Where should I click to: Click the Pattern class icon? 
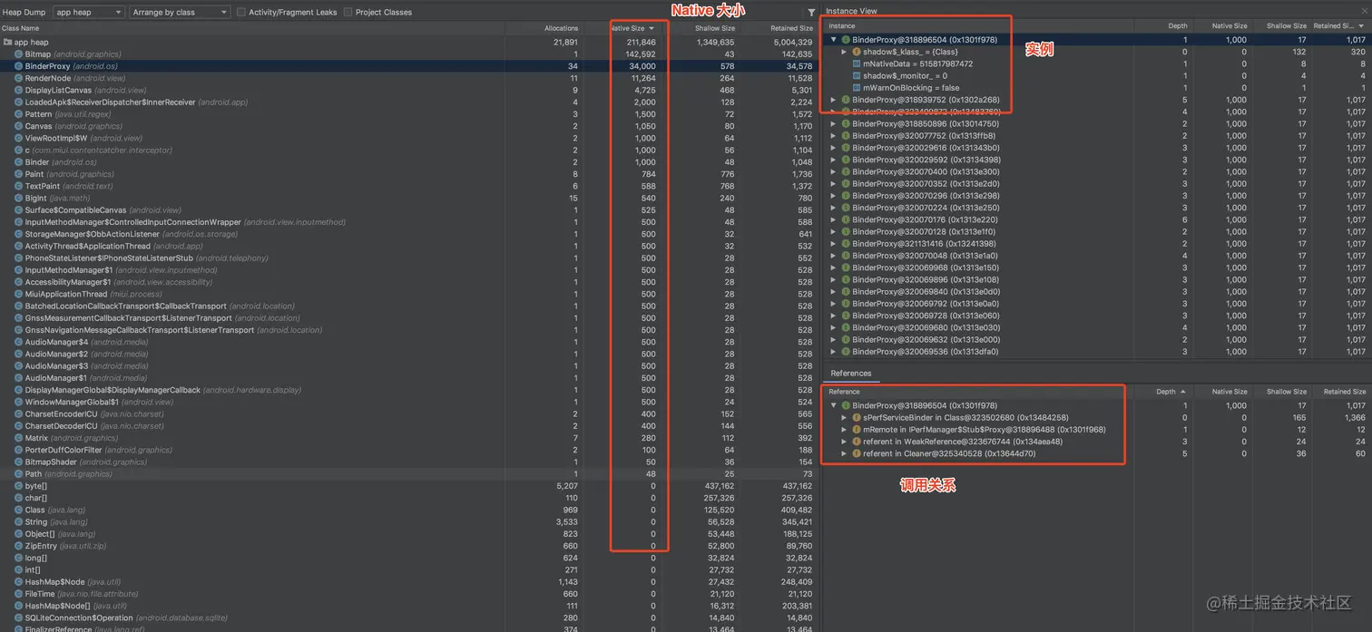point(18,114)
